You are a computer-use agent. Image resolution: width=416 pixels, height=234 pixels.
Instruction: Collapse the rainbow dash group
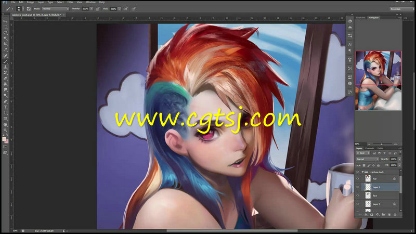[362, 172]
